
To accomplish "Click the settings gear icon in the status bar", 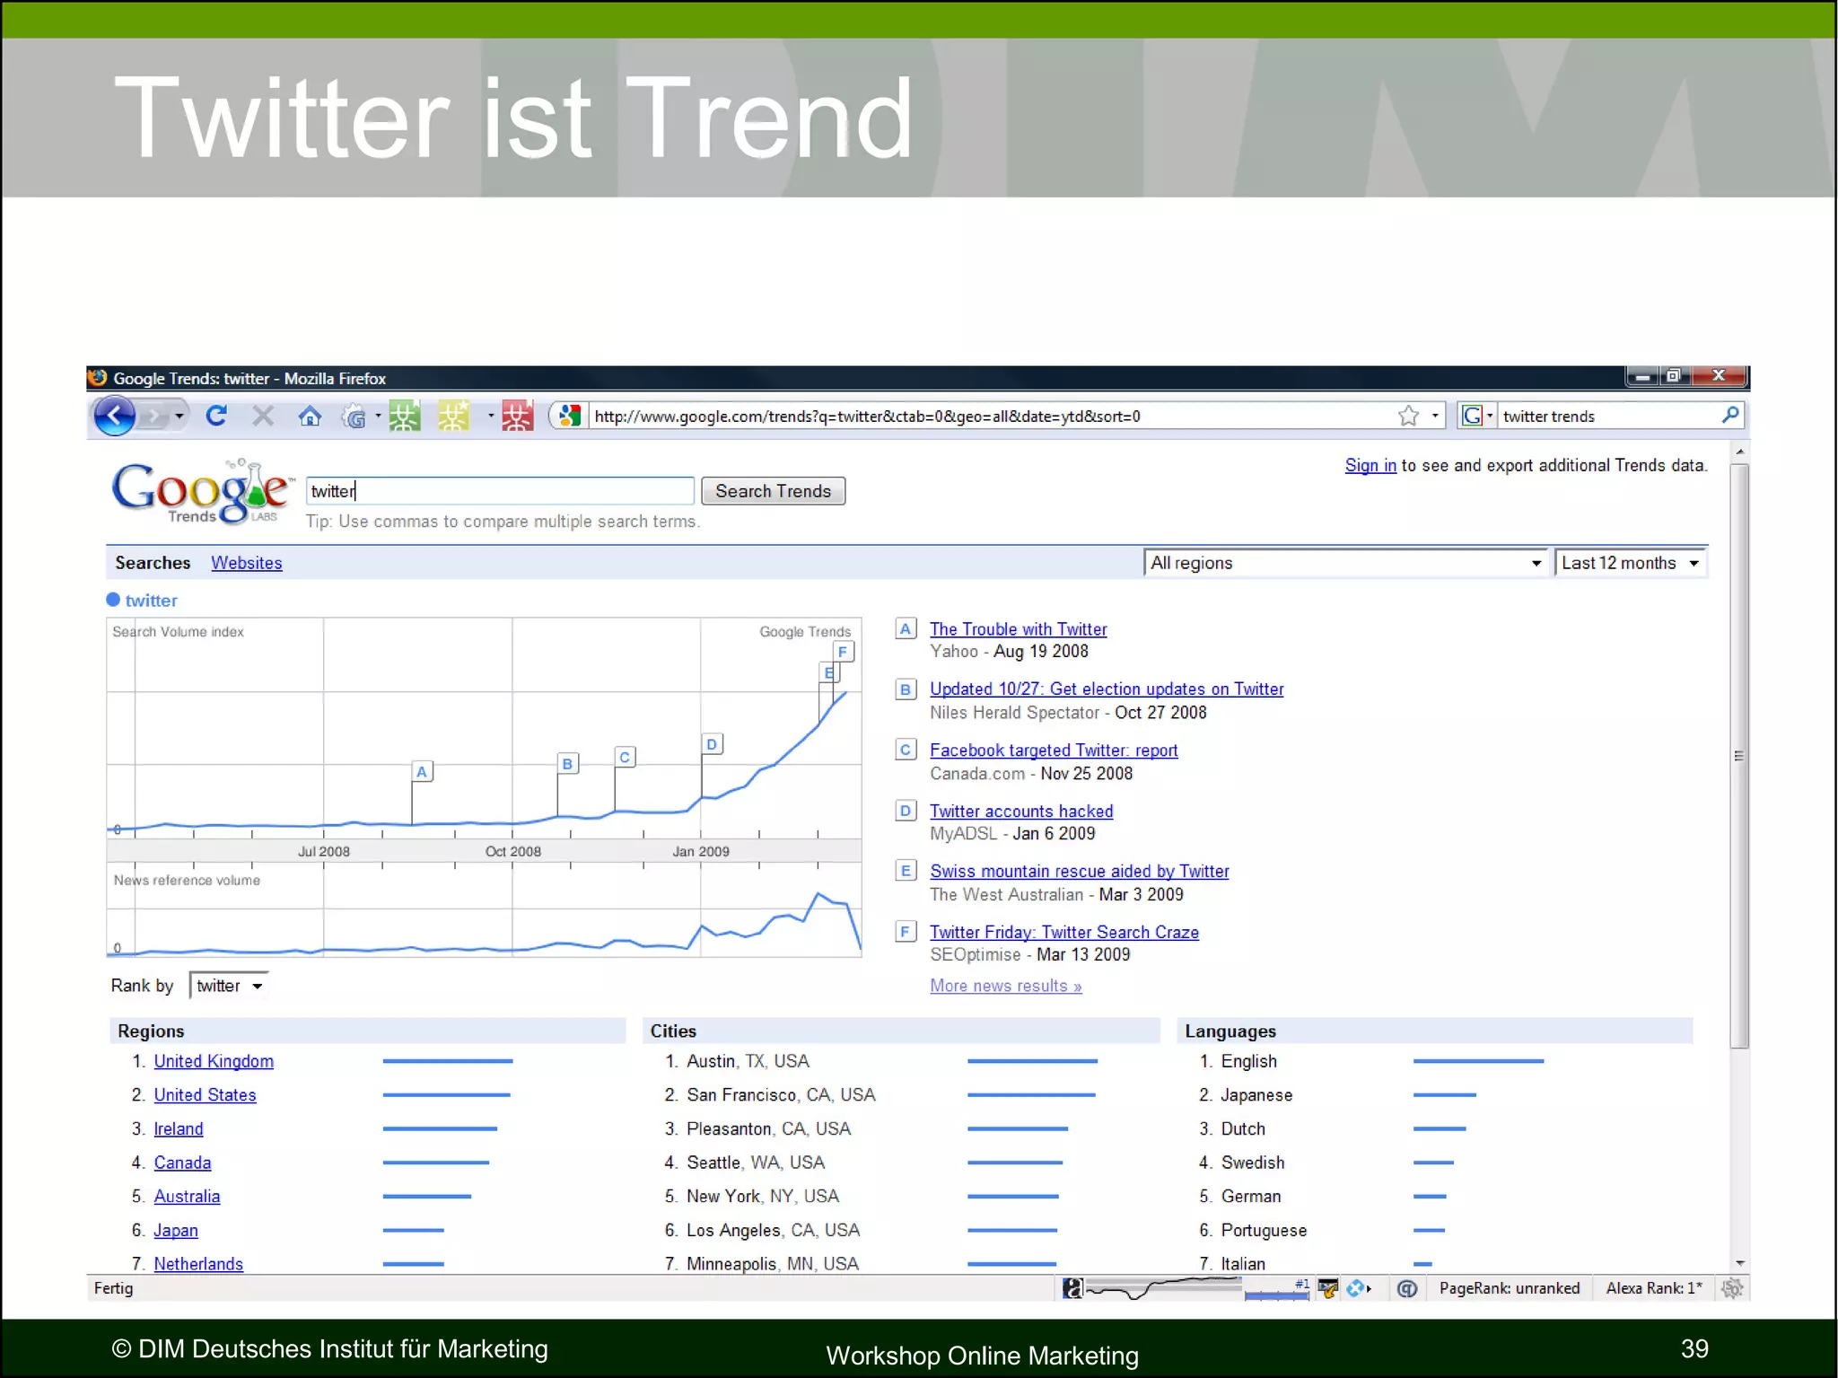I will (x=1732, y=1288).
